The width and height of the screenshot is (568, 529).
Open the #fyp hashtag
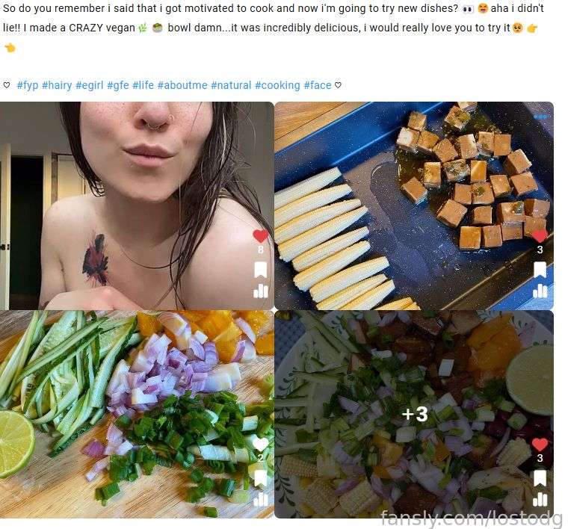pyautogui.click(x=28, y=85)
